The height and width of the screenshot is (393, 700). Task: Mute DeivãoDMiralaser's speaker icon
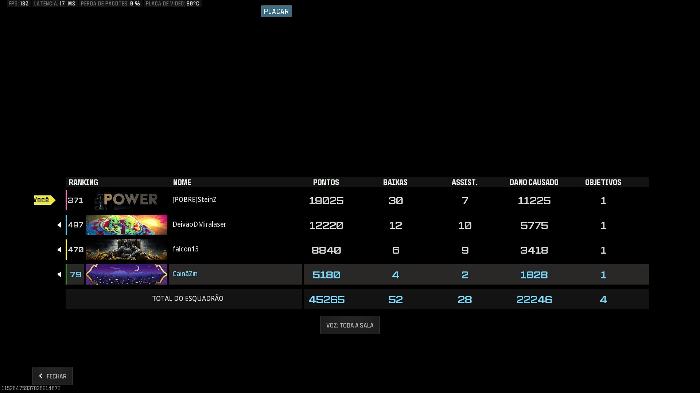(59, 225)
